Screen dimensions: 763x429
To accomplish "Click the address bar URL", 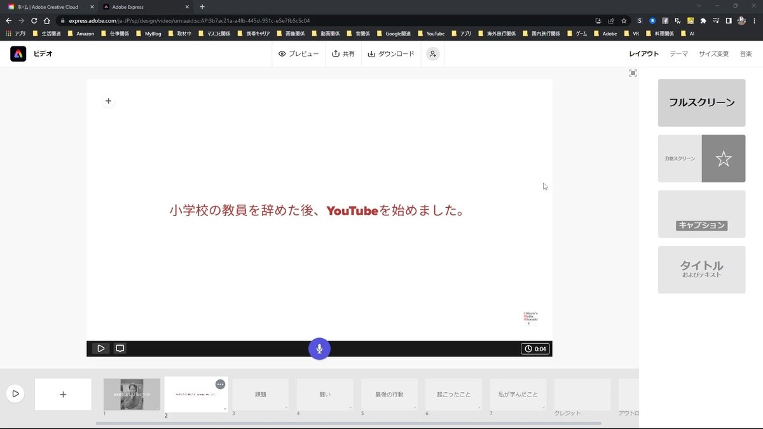I will click(189, 20).
